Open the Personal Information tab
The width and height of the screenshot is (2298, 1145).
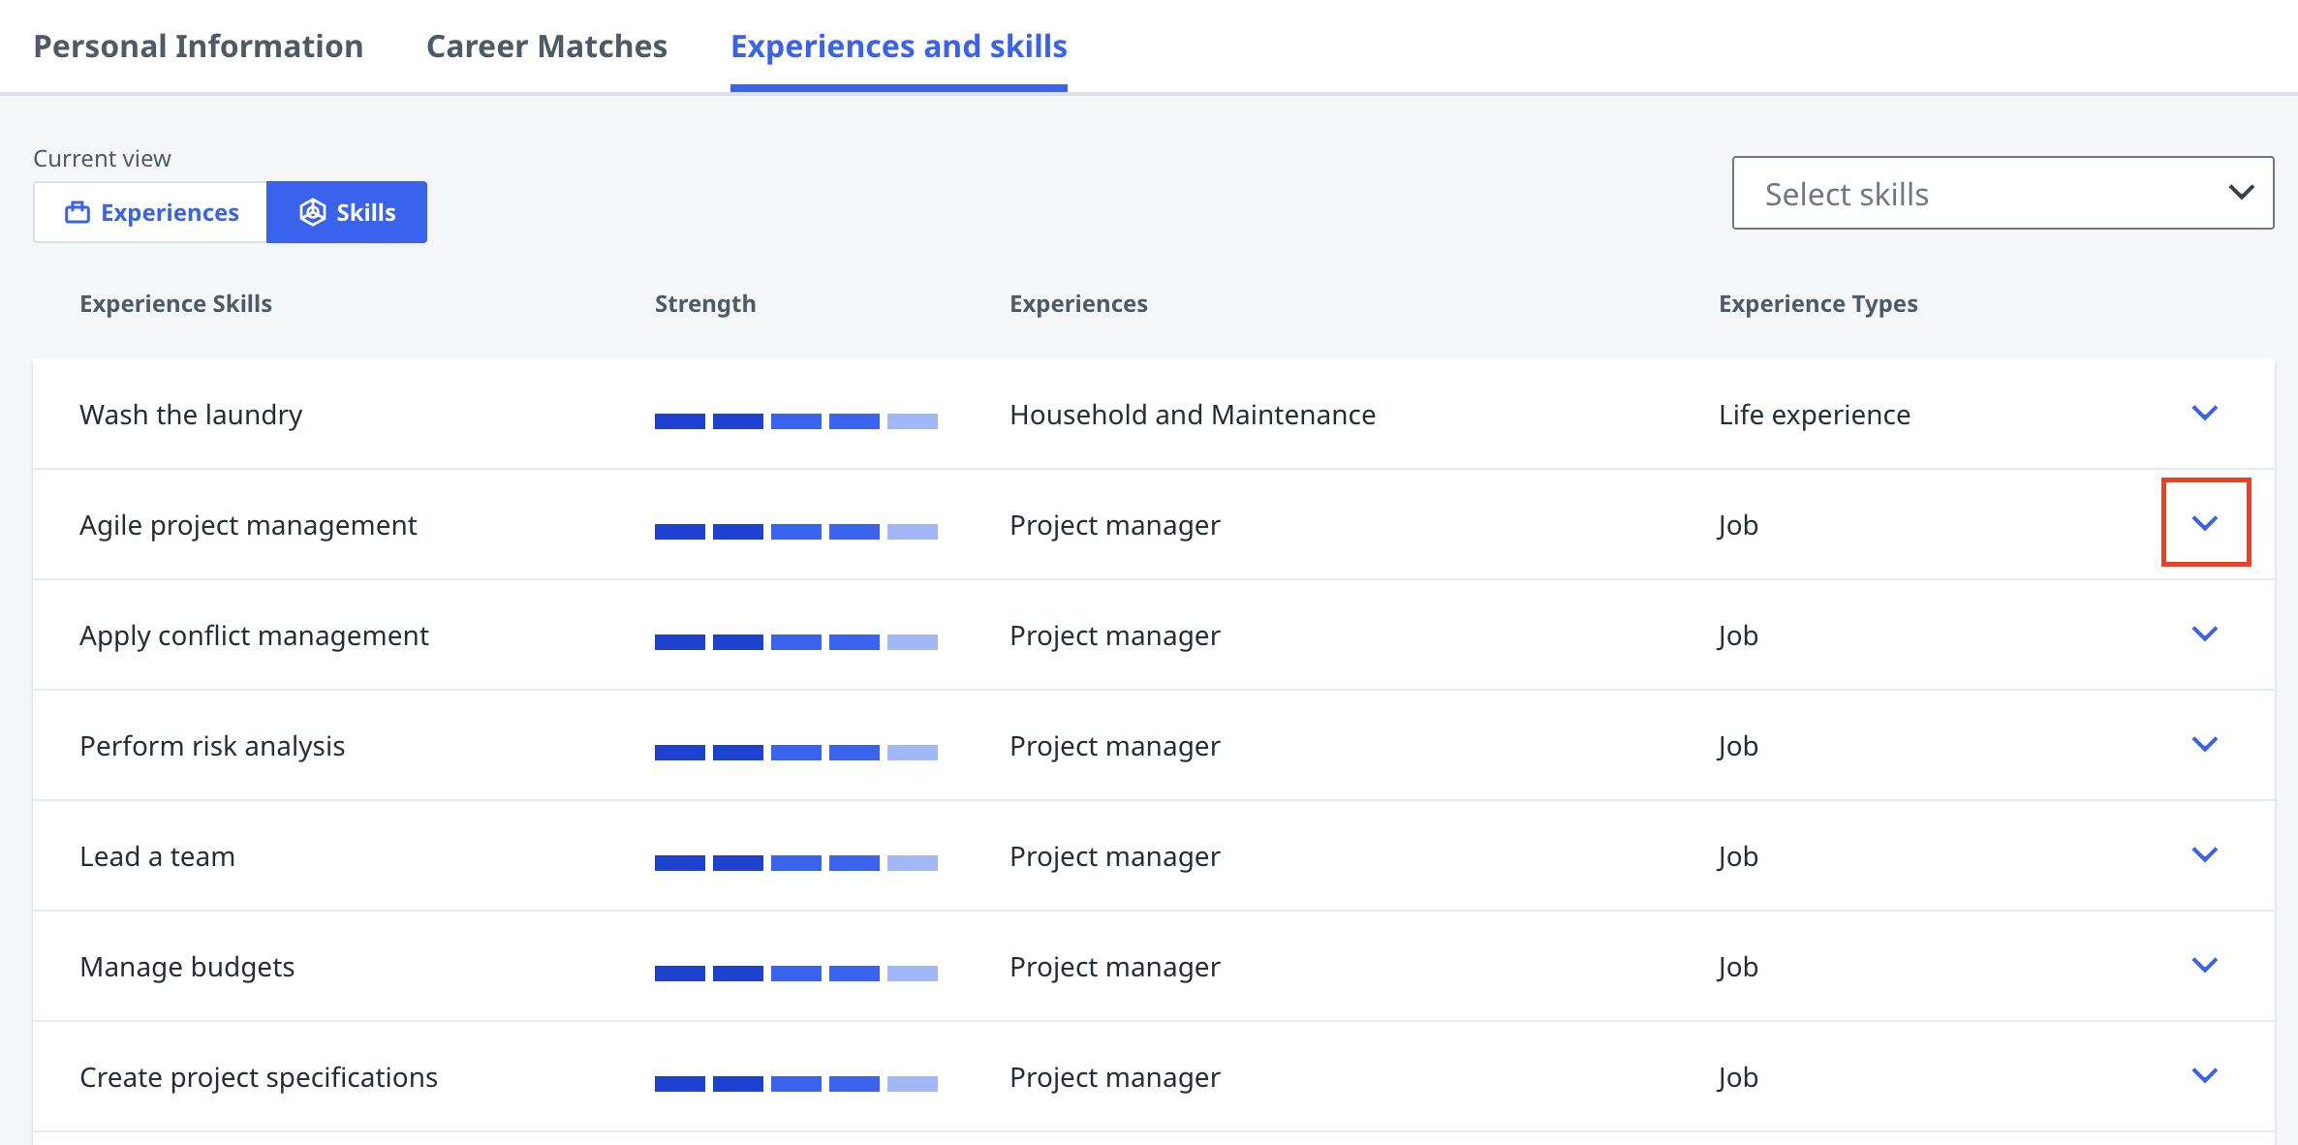coord(199,46)
